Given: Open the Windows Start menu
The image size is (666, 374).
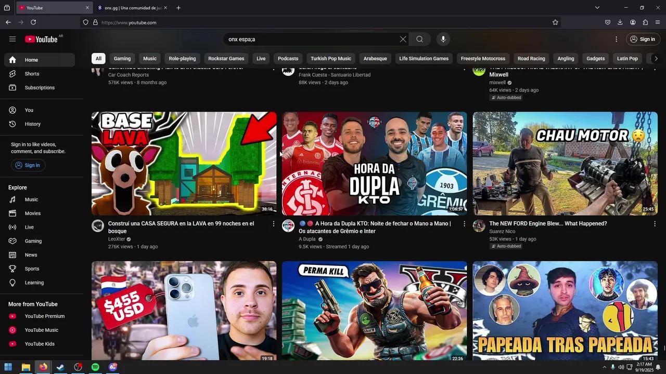Looking at the screenshot, I should coord(8,367).
